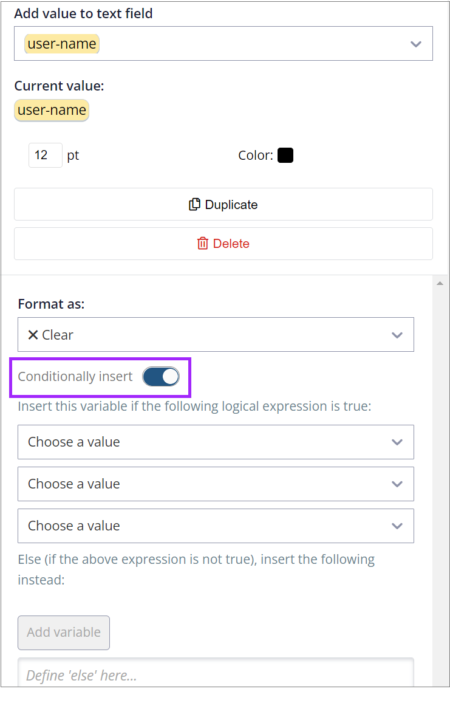Click the X icon to clear Format as
This screenshot has width=450, height=703.
(32, 334)
